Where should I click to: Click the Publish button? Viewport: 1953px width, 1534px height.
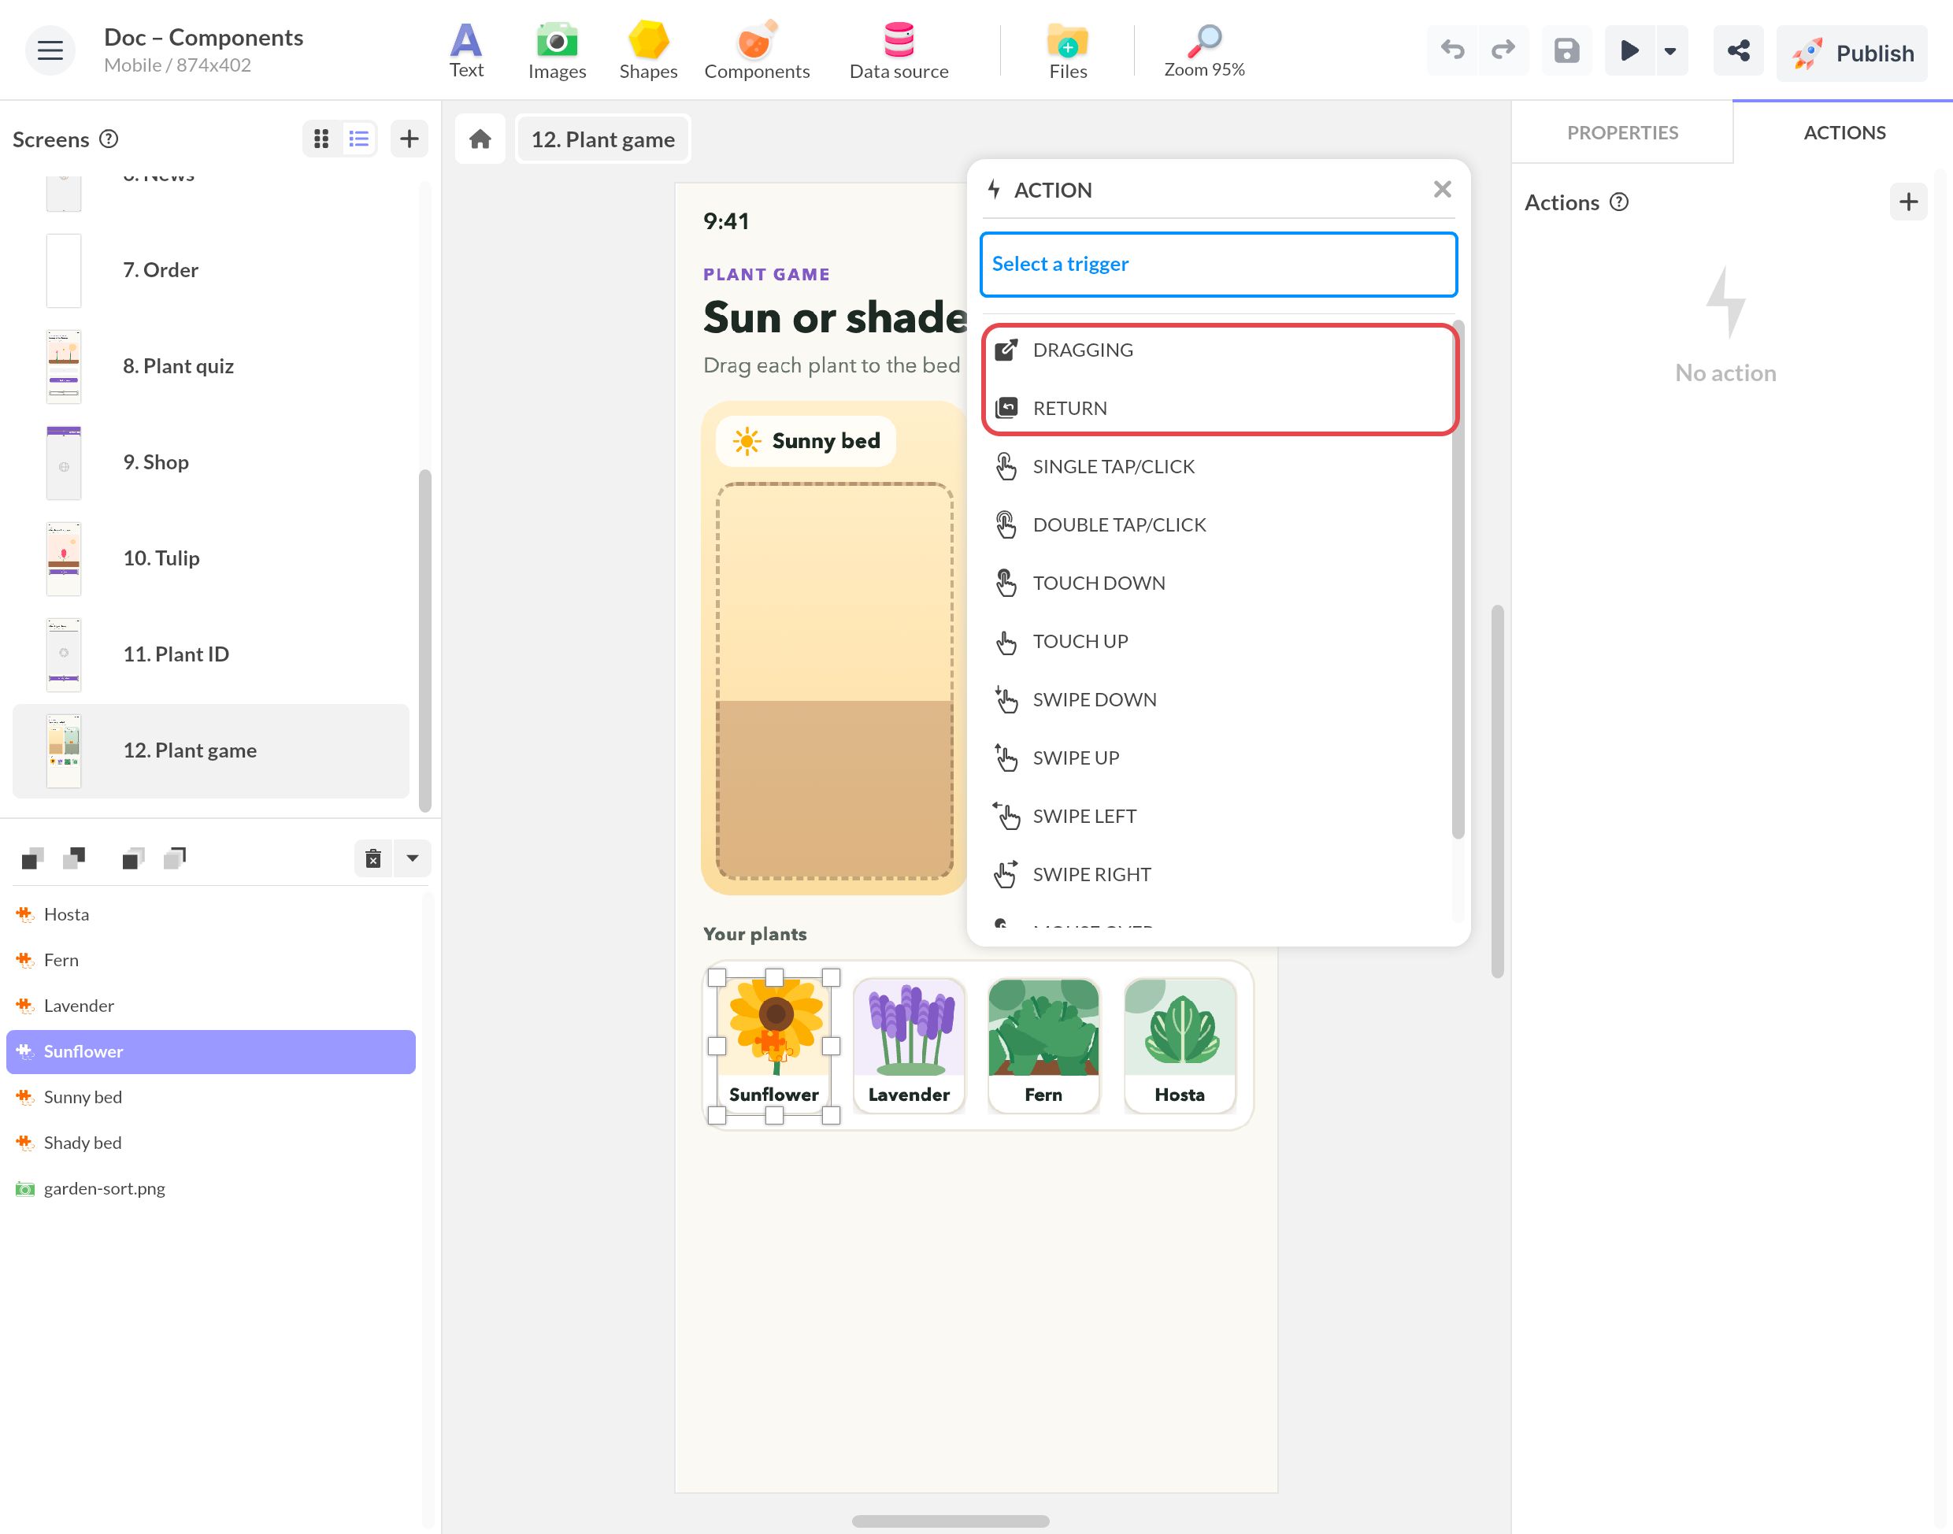pos(1852,52)
